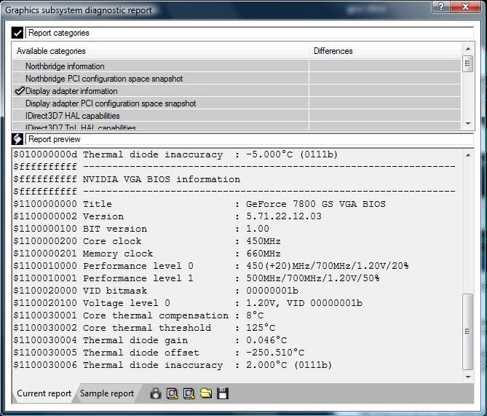
Task: Click the Thermal diode offset line
Action: [159, 353]
